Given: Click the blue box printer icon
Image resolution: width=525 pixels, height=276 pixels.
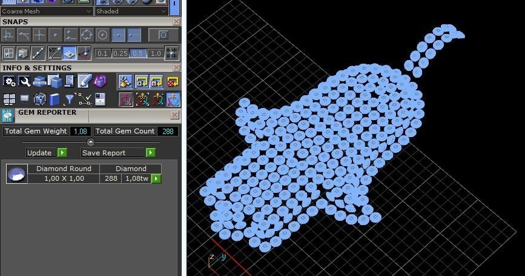Looking at the screenshot, I should point(39,81).
